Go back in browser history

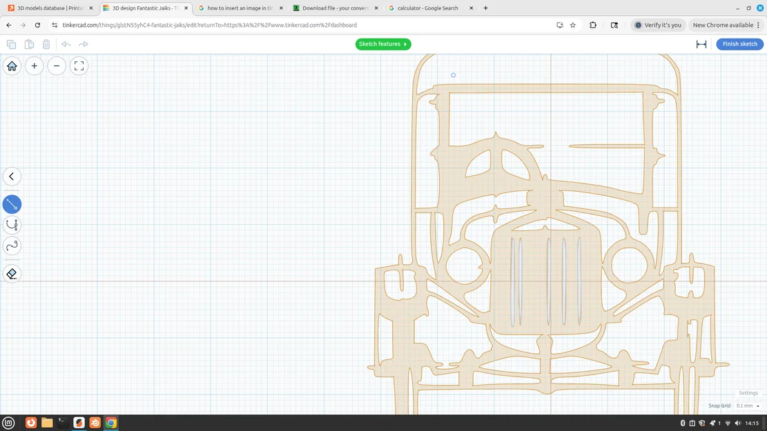click(9, 25)
